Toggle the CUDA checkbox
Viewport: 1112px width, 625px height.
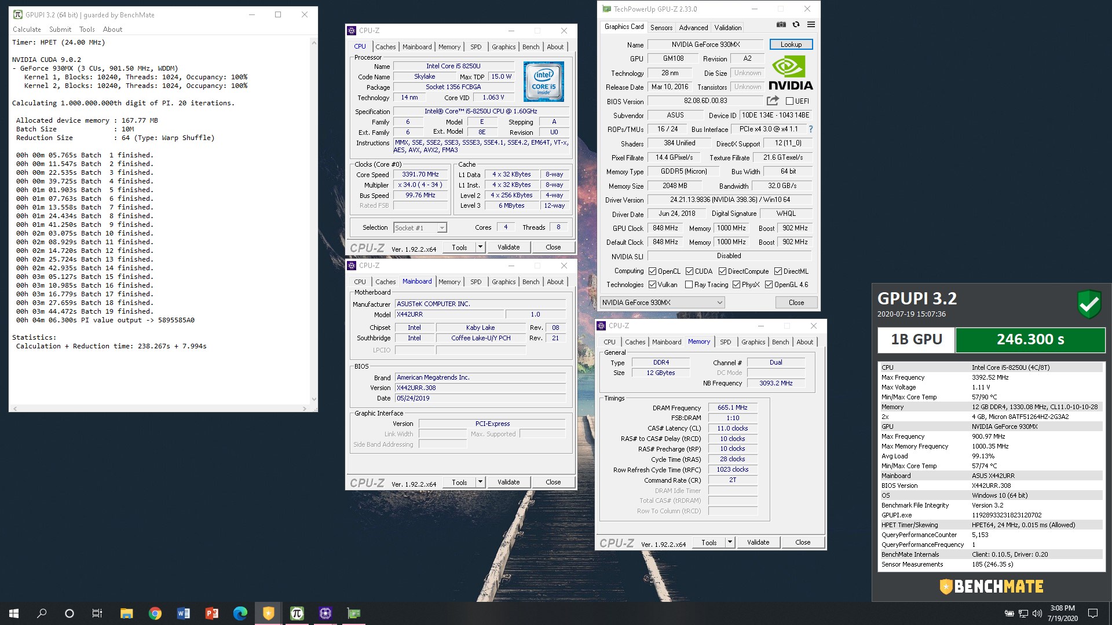tap(689, 271)
